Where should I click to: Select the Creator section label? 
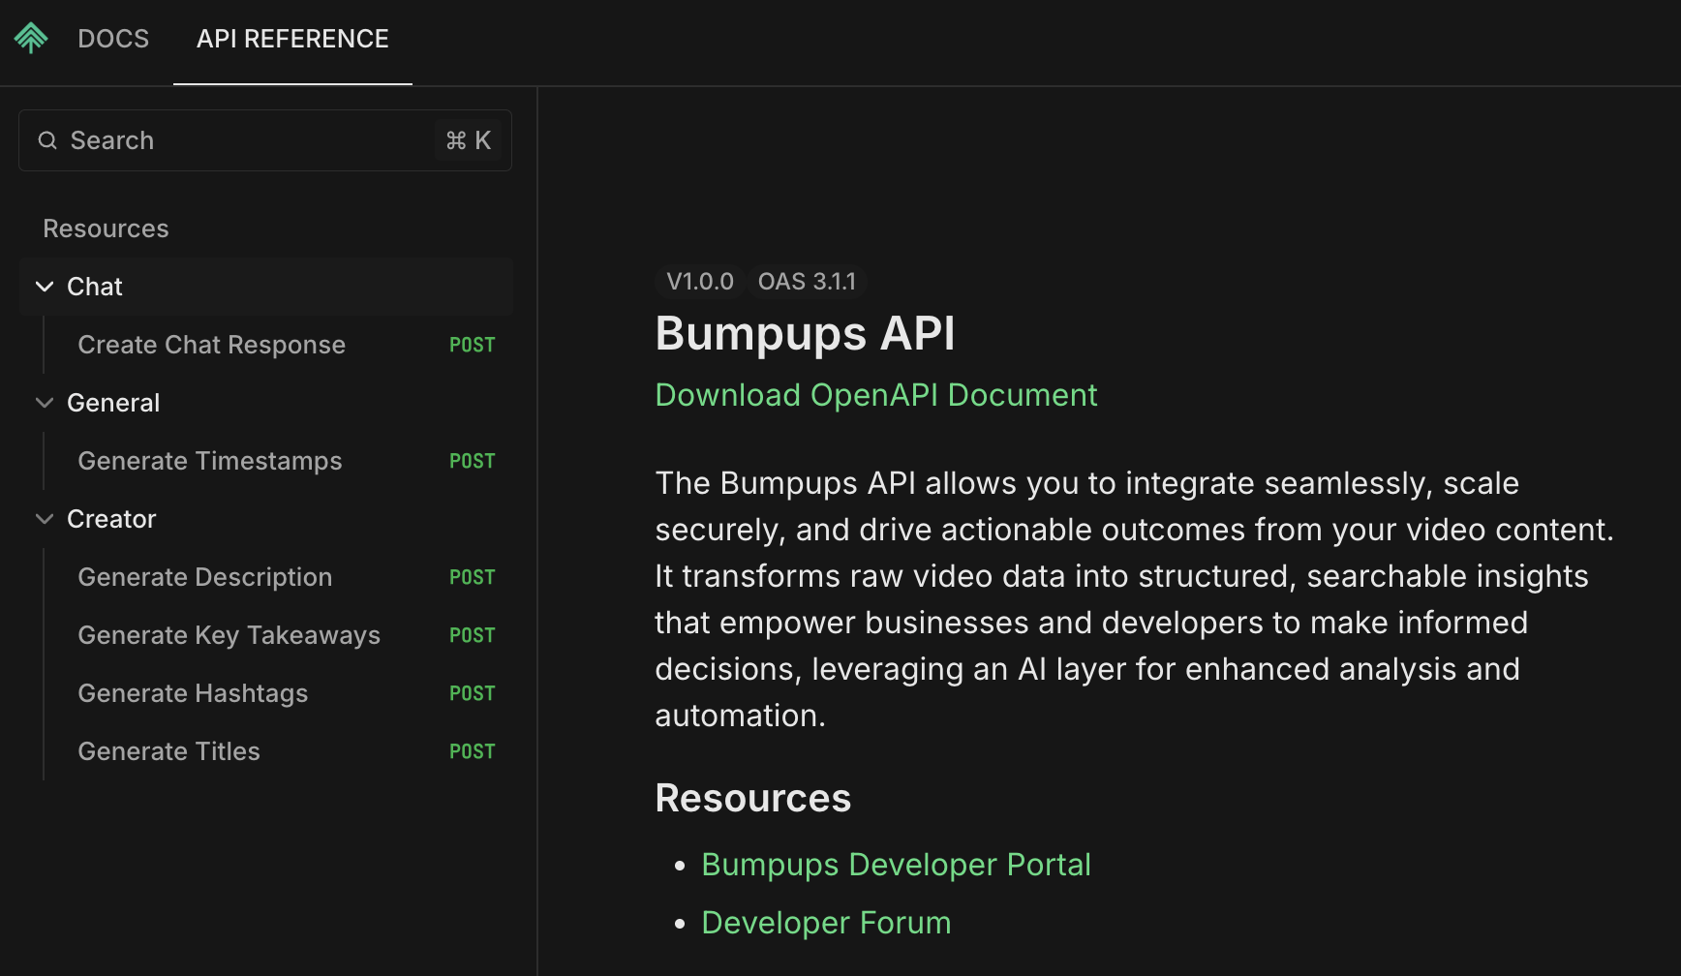[111, 519]
